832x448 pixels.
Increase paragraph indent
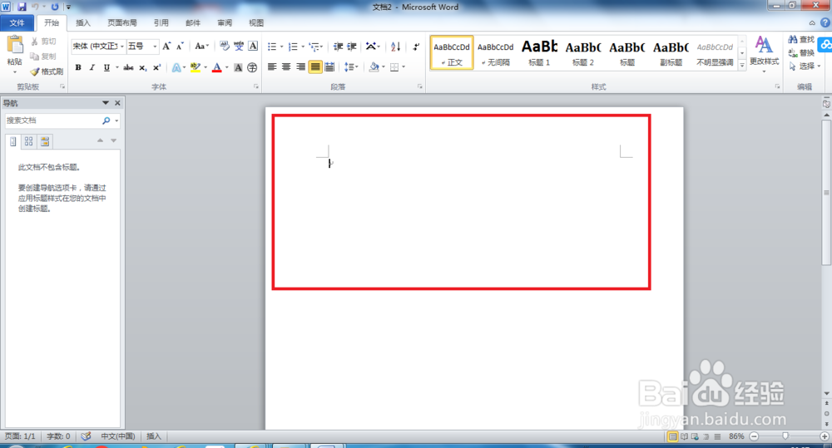(x=351, y=47)
